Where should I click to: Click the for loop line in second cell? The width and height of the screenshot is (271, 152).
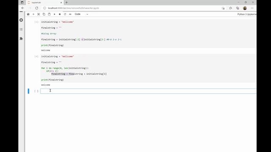pyautogui.click(x=65, y=68)
